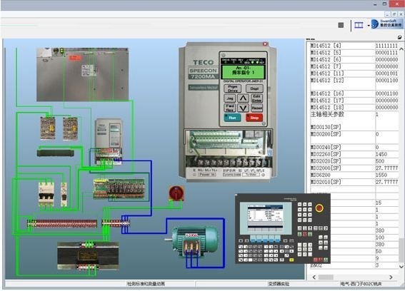Click the Jog key on digital operator
The image size is (405, 291).
229,98
